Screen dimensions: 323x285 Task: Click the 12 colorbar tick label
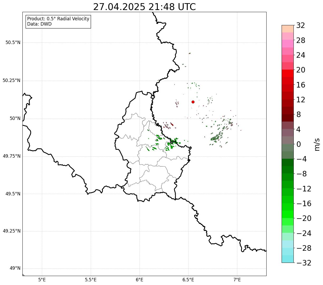pos(301,100)
